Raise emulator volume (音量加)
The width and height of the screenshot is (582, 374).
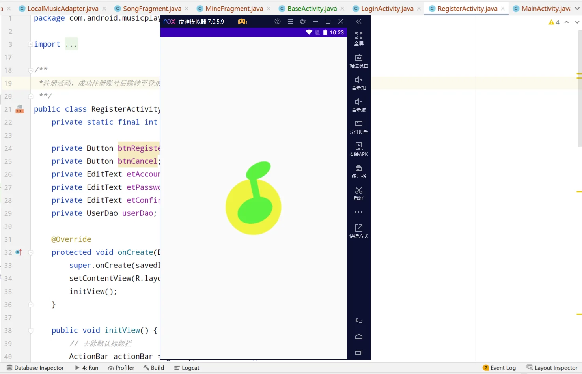click(x=359, y=83)
